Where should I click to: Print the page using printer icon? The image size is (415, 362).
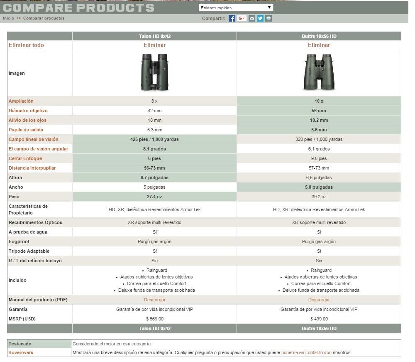click(269, 18)
